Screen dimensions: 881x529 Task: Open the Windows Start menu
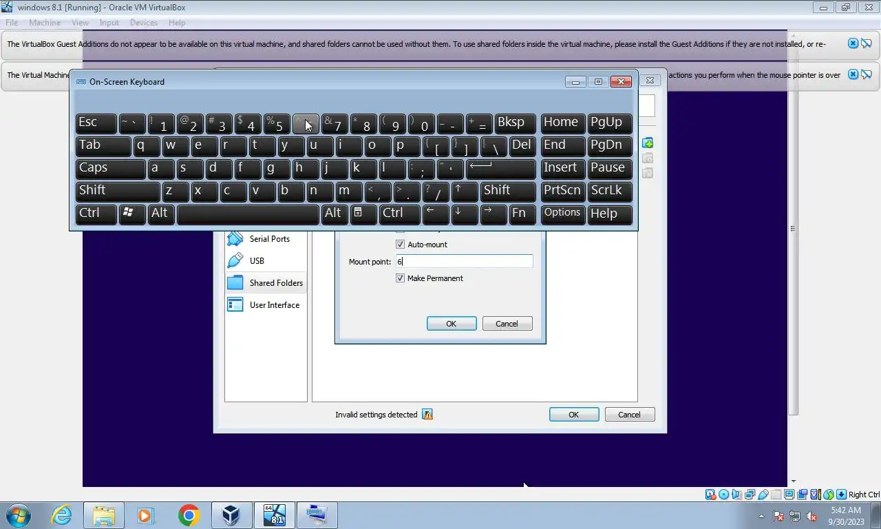[x=19, y=515]
